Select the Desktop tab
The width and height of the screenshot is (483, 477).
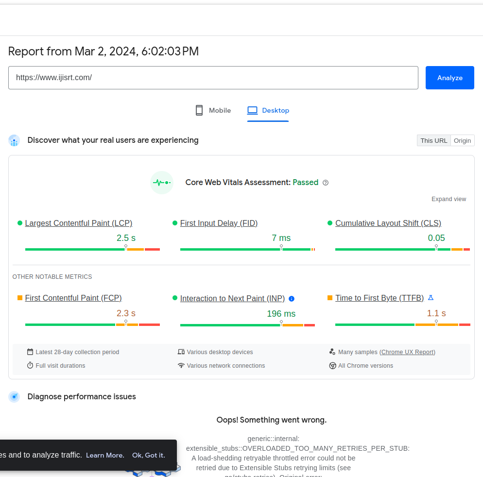(268, 110)
